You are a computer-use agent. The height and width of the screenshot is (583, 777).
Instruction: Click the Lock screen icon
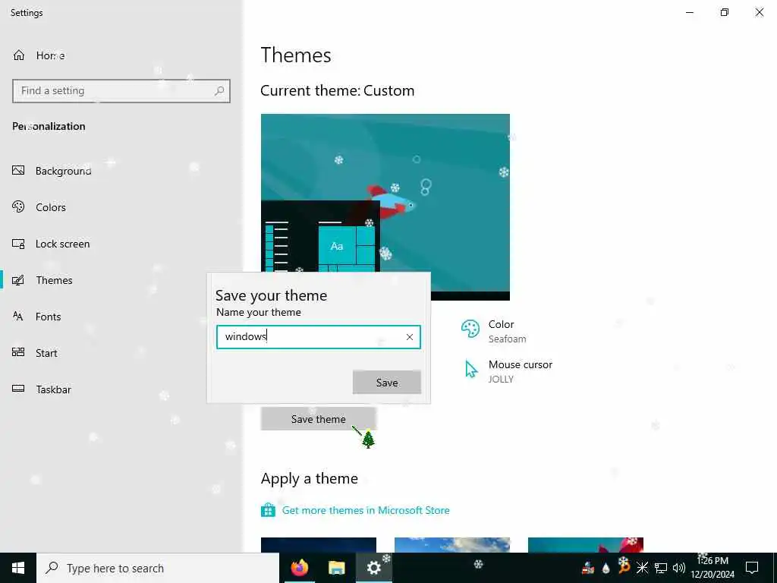click(18, 244)
